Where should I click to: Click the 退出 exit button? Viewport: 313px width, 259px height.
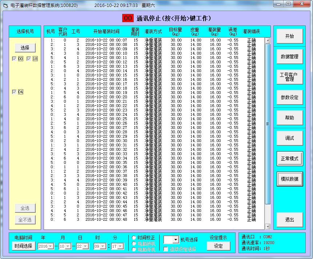[289, 220]
